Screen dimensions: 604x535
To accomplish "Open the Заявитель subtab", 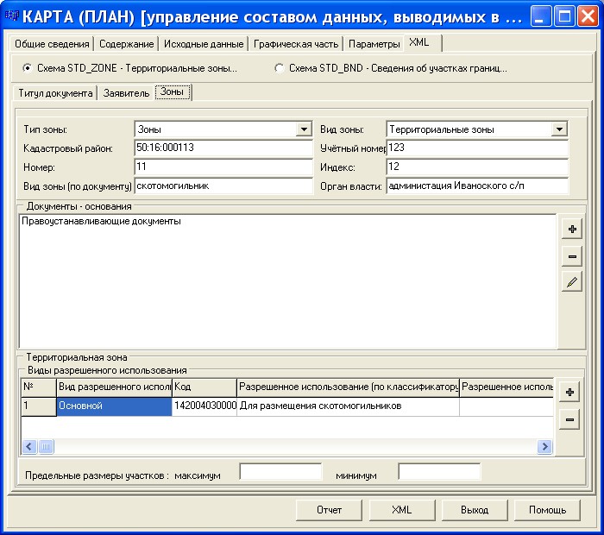I will (126, 93).
